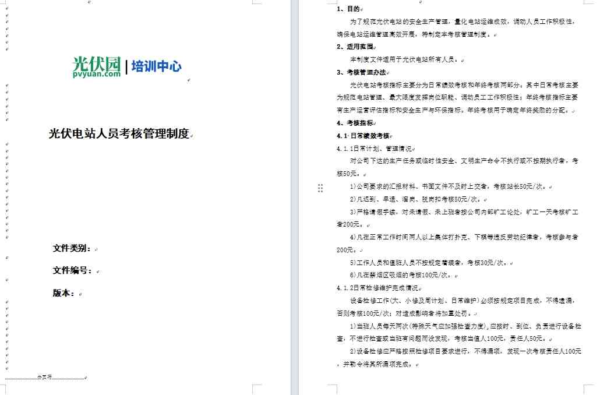Click list item 1)公司要求的汇报材料

(x=449, y=186)
